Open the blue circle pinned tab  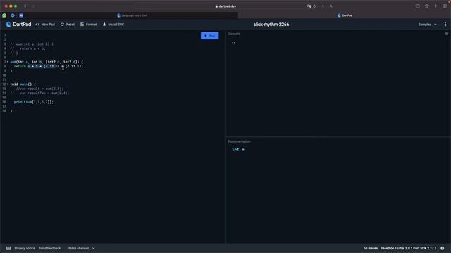(x=13, y=15)
